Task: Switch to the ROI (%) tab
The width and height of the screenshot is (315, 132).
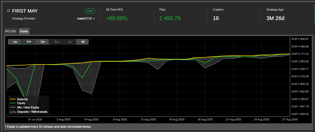Action: tap(11, 31)
